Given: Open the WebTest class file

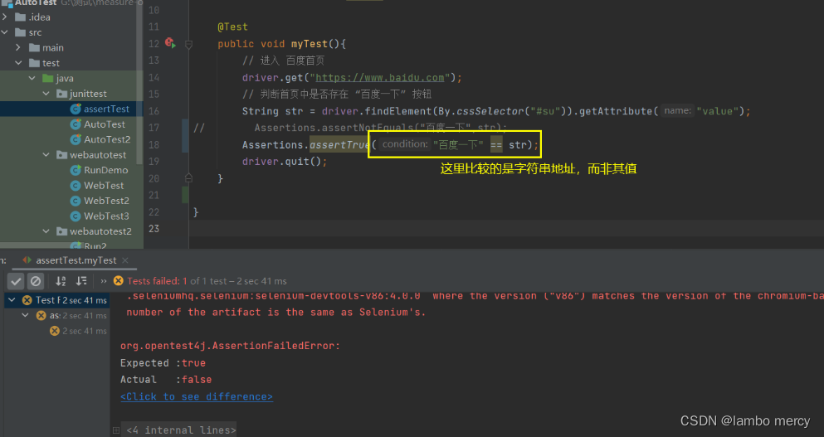Looking at the screenshot, I should (x=104, y=186).
